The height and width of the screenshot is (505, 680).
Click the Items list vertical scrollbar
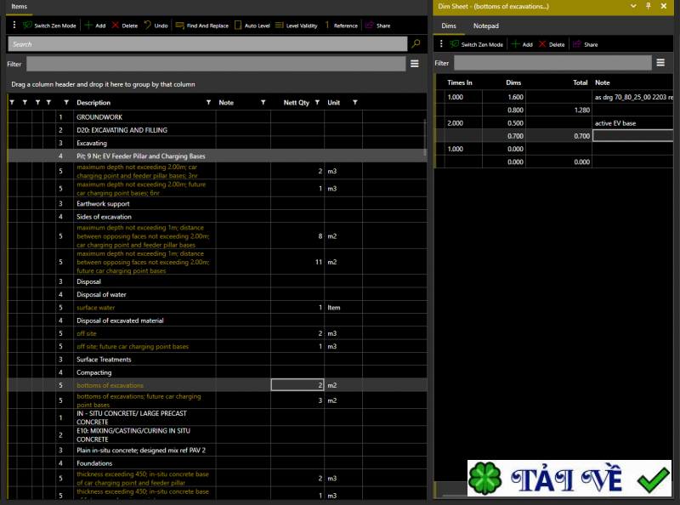[x=425, y=138]
